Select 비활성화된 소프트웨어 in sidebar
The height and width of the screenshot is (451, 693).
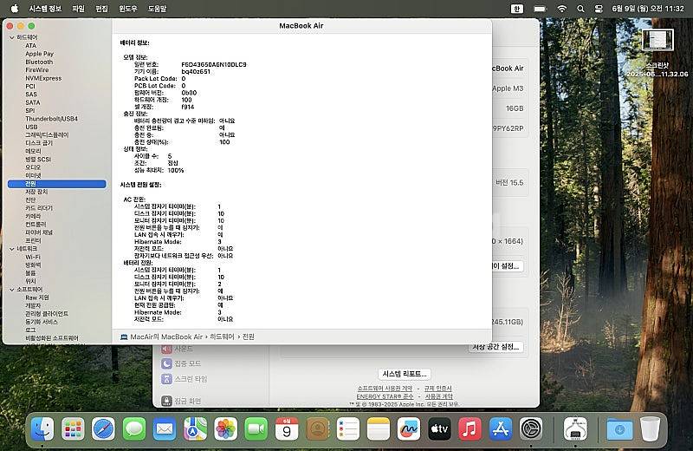coord(52,338)
